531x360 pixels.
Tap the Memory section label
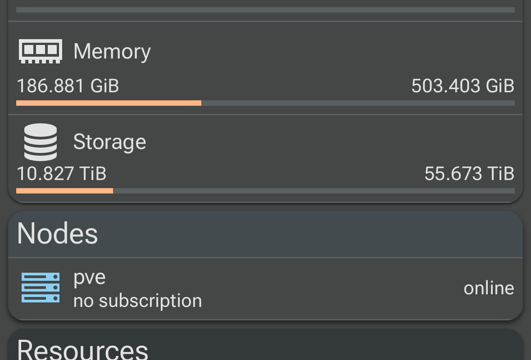click(x=112, y=51)
